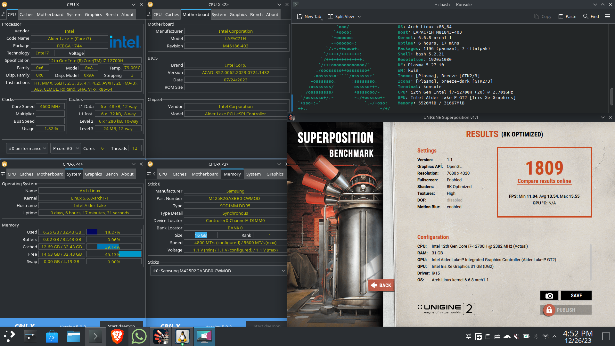Click the penguin CPU-X taskbar icon

pos(183,336)
